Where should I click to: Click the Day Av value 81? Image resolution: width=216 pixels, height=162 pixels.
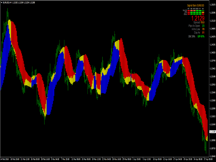coord(203,33)
